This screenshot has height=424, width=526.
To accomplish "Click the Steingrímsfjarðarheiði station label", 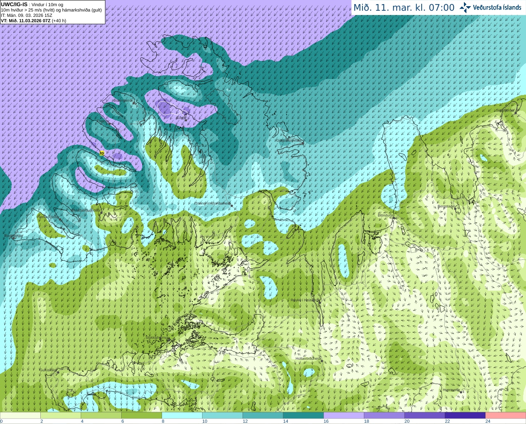I will [212, 203].
